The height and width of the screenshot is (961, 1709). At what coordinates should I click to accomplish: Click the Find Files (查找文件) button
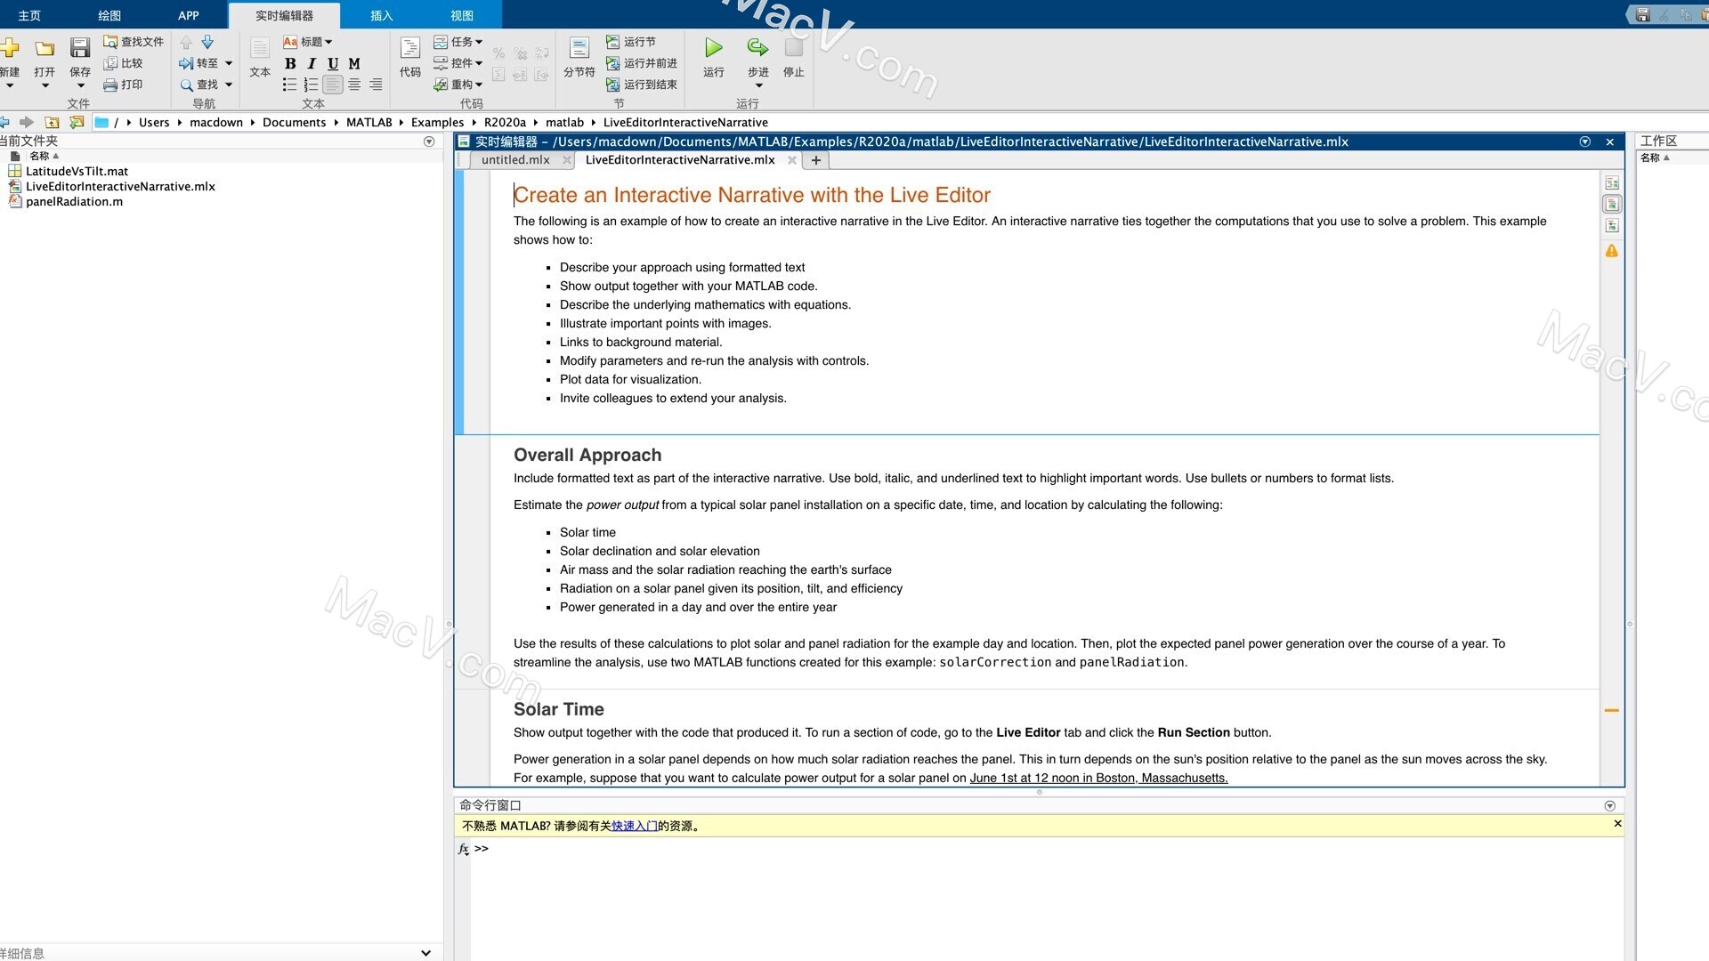point(134,42)
